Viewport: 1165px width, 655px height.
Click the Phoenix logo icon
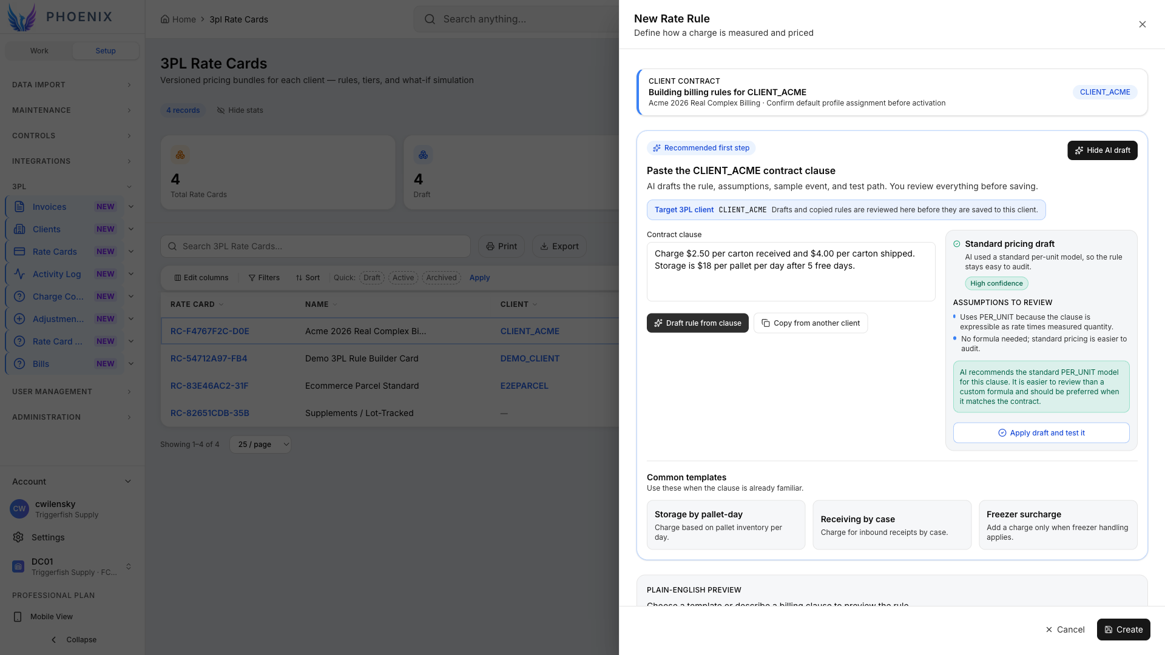[22, 17]
